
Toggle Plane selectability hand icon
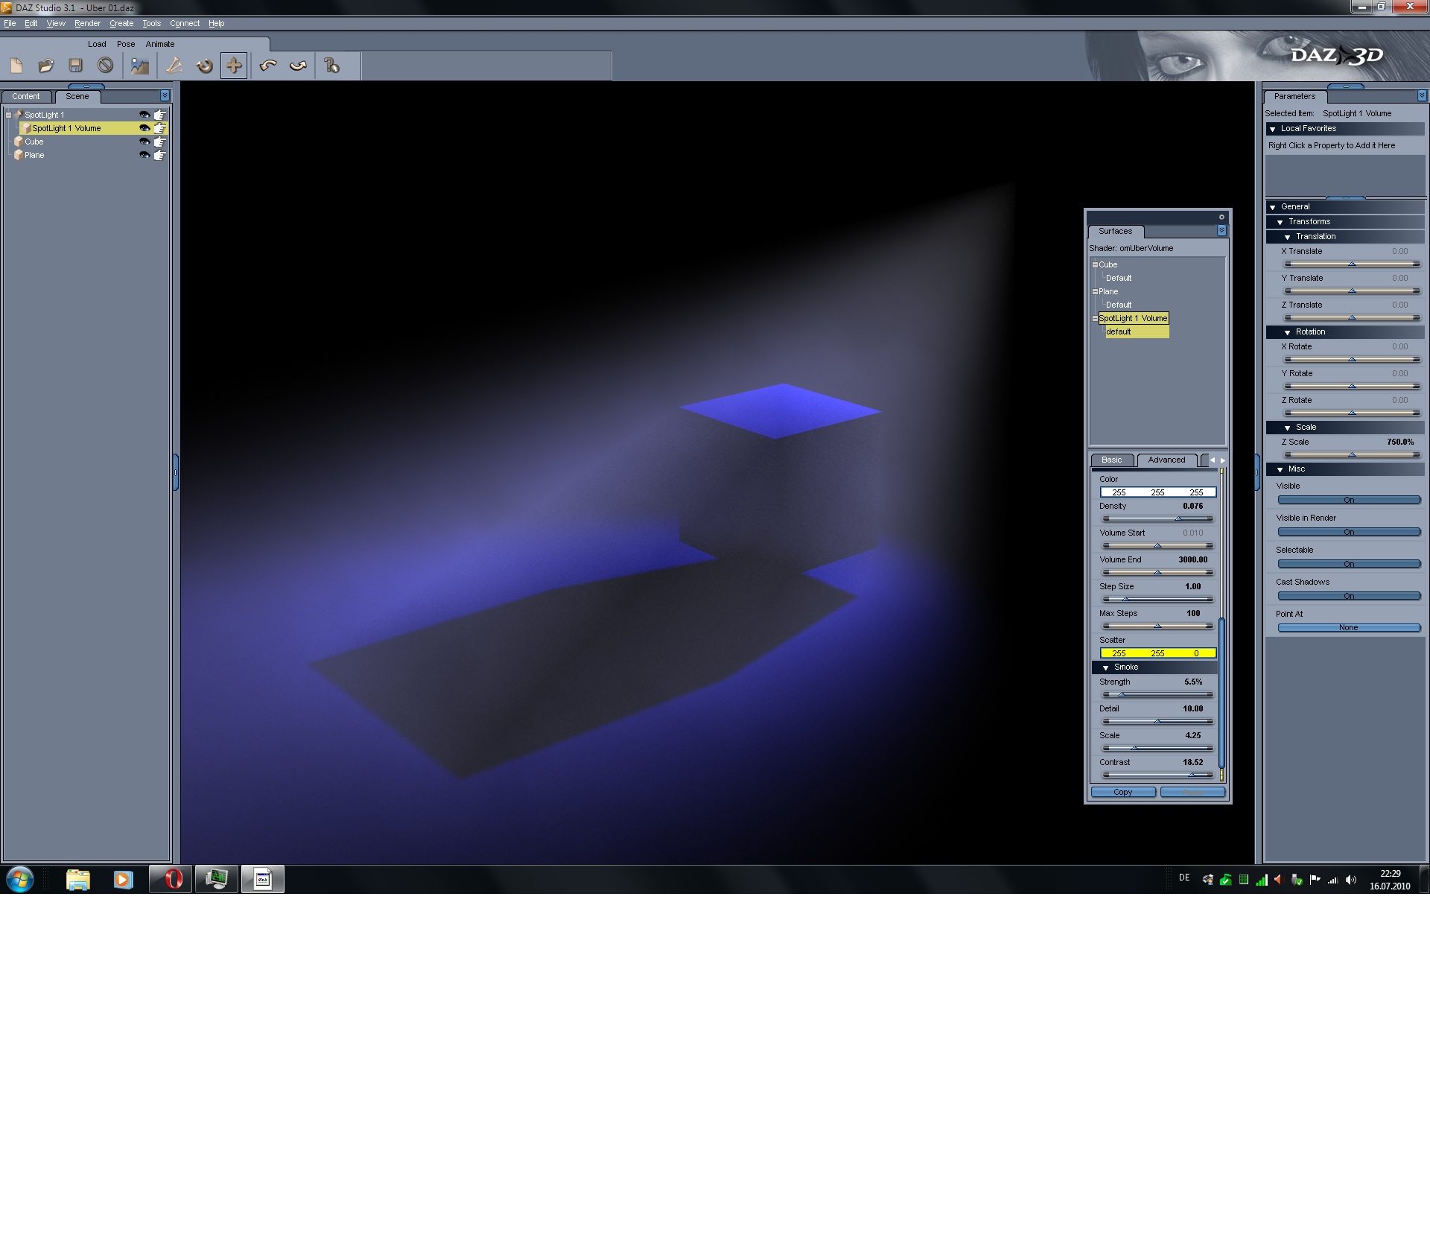(159, 155)
